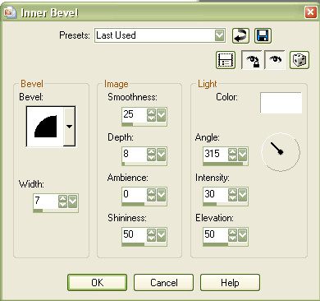Click the Proof eye icon
Screen dimensions: 320x301
pos(275,60)
